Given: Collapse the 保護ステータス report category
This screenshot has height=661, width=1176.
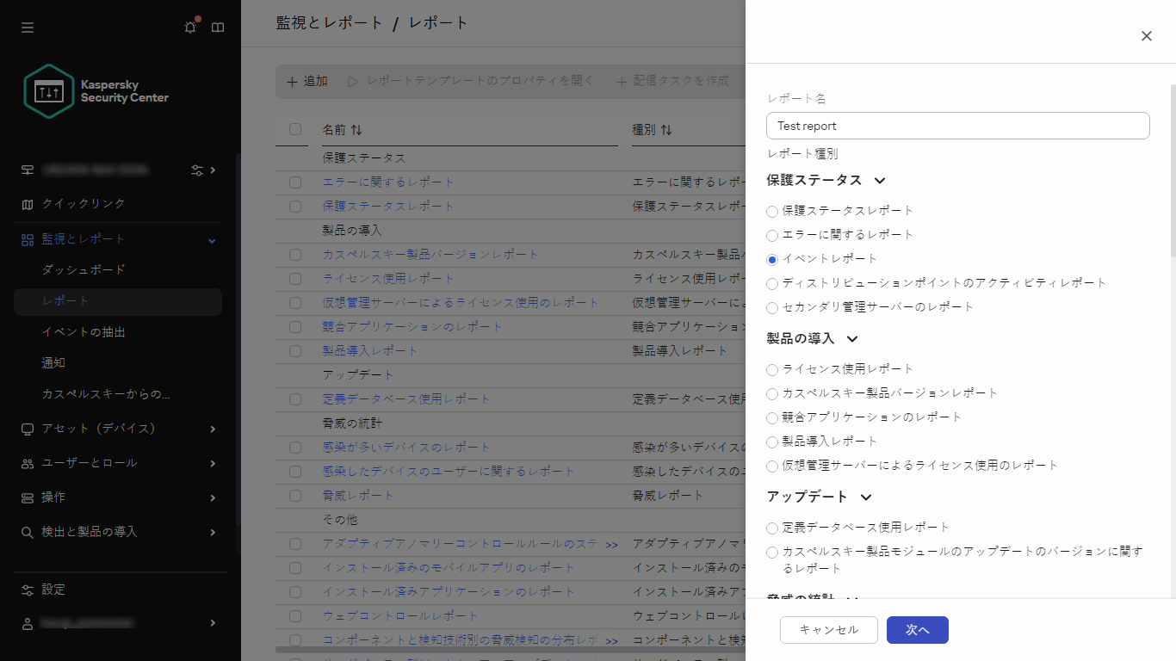Looking at the screenshot, I should click(879, 181).
